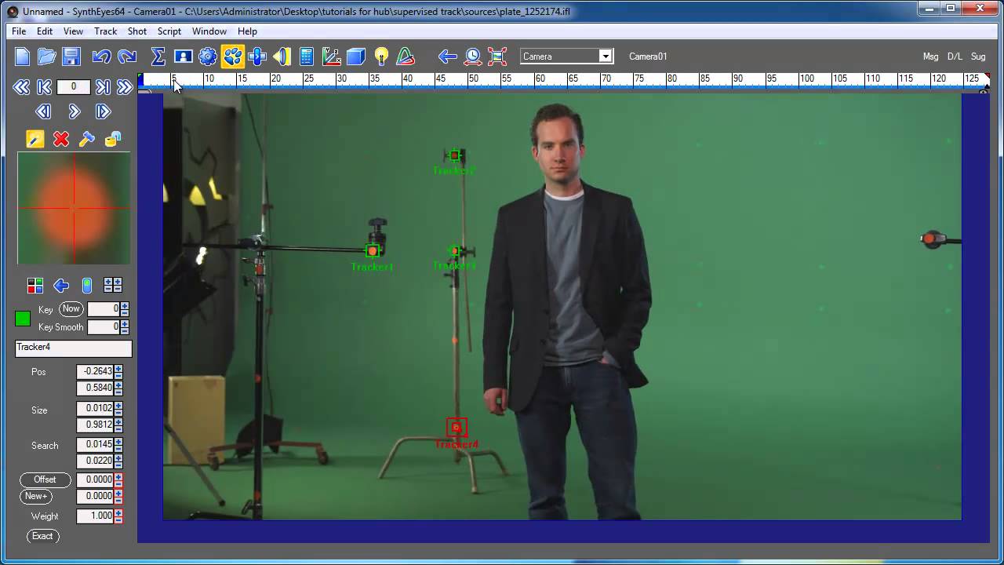1004x565 pixels.
Task: Click the blue left arrow toolbar icon
Action: click(x=448, y=56)
